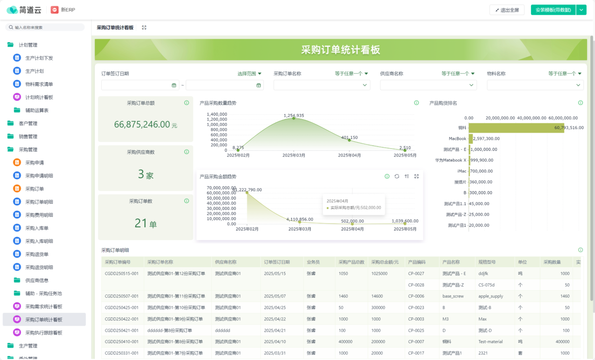This screenshot has height=360, width=595.
Task: Open 采购退货单 in the sidebar
Action: [37, 254]
